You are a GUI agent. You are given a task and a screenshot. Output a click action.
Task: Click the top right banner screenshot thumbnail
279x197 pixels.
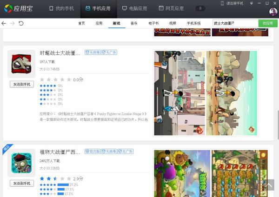[240, 33]
